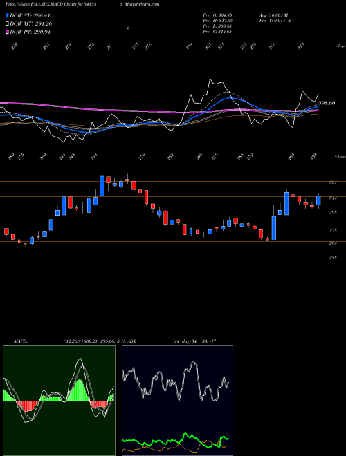Click the blue DOW ST legend swatch

pyautogui.click(x=7, y=15)
